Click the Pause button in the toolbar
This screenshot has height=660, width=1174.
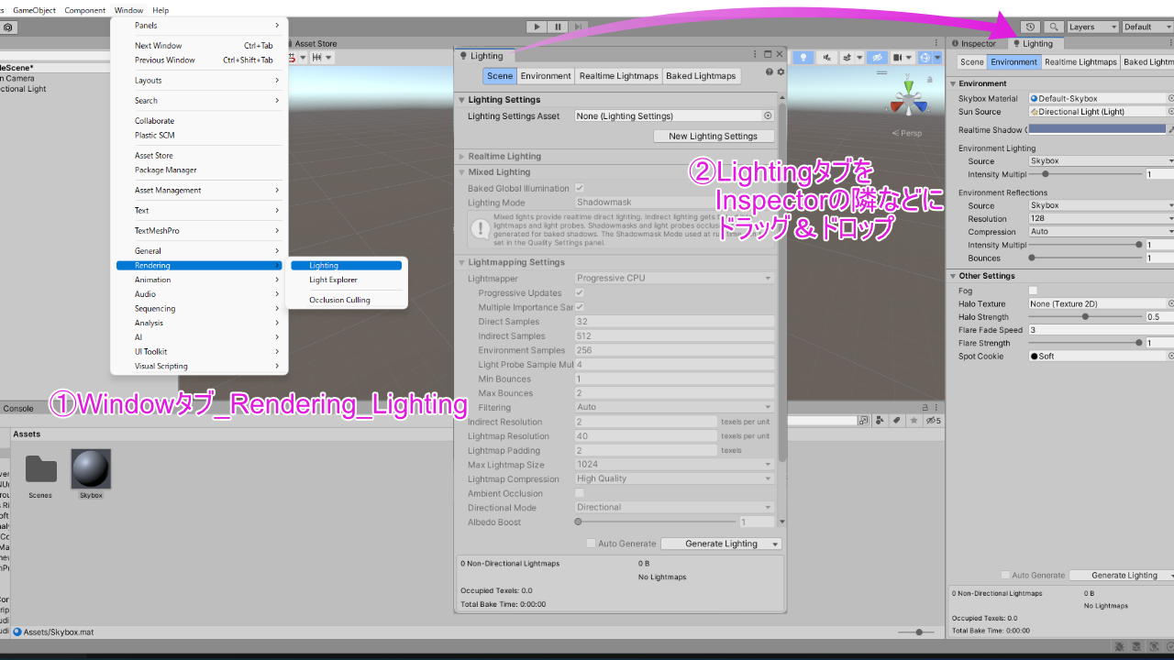coord(558,27)
